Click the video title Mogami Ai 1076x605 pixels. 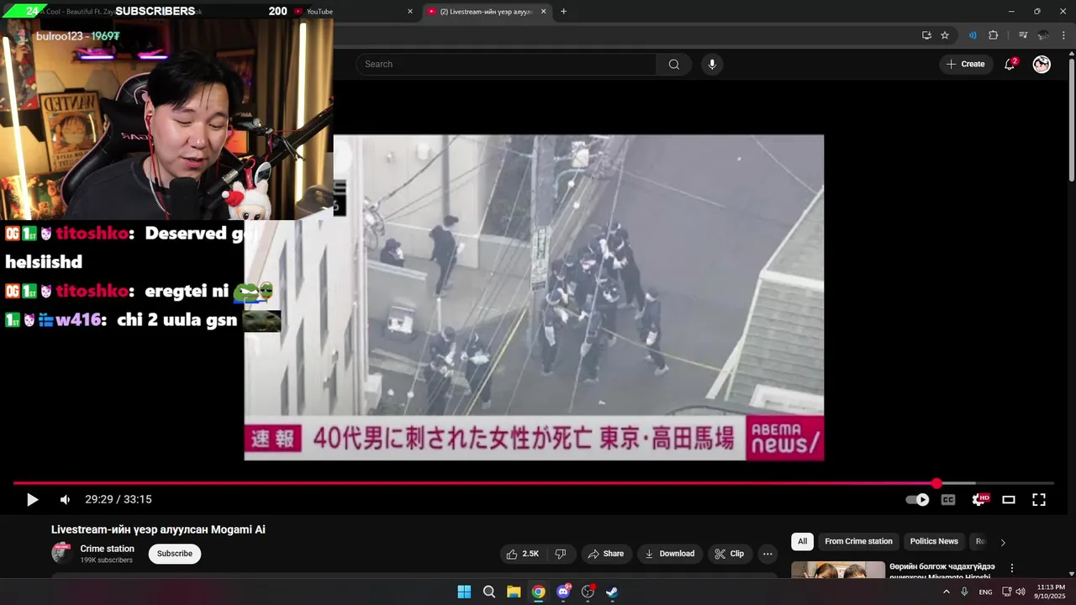click(x=158, y=529)
